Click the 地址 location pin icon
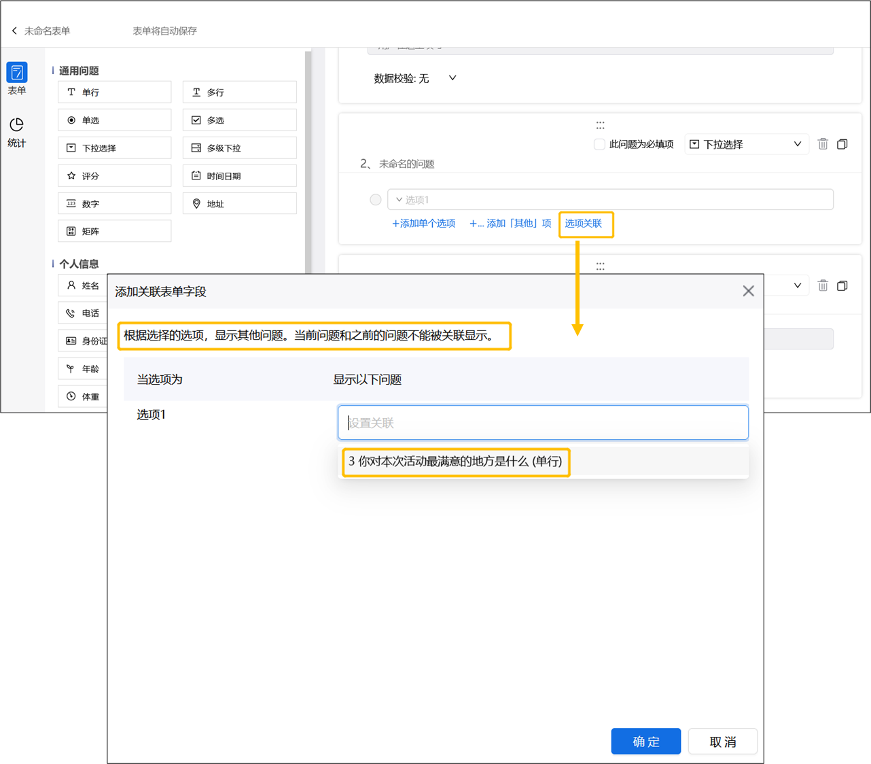Screen dimensions: 871x764 tap(196, 203)
